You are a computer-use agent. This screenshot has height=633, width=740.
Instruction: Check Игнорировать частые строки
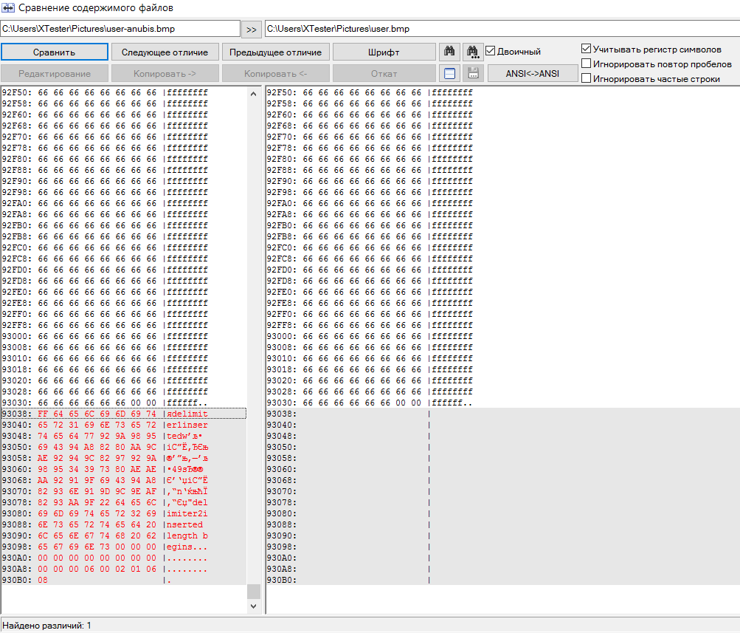tap(587, 78)
